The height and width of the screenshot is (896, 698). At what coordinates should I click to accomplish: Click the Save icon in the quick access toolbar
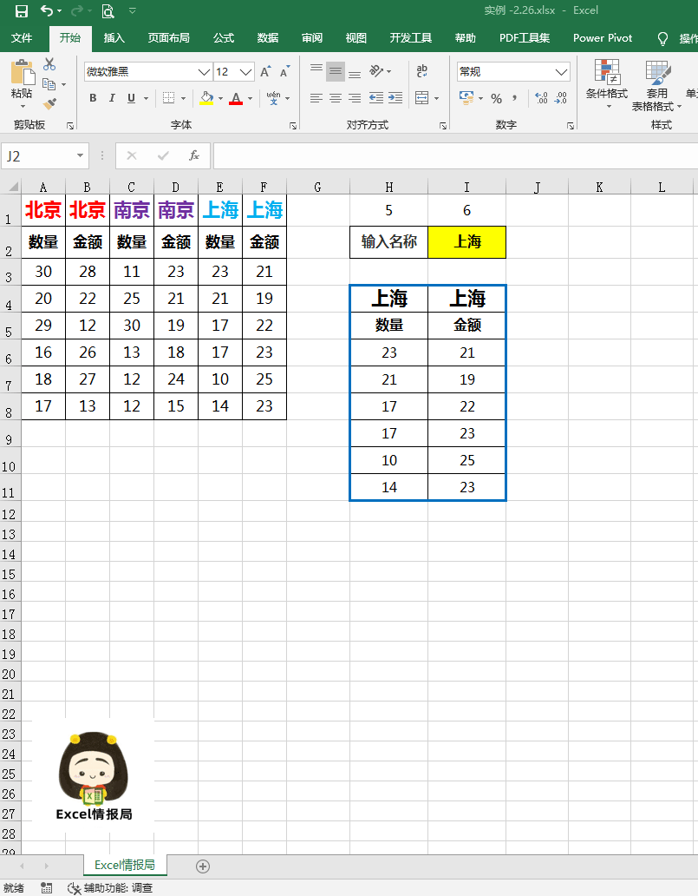point(21,11)
